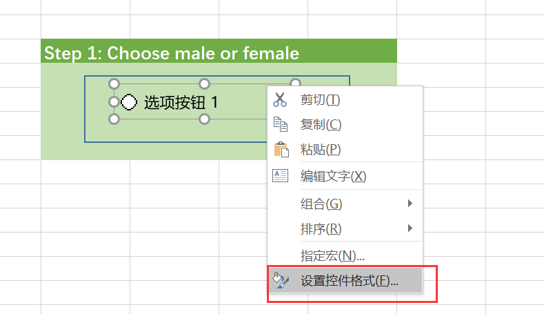Click the 编辑文字 edit text icon
The image size is (544, 314).
click(x=280, y=176)
